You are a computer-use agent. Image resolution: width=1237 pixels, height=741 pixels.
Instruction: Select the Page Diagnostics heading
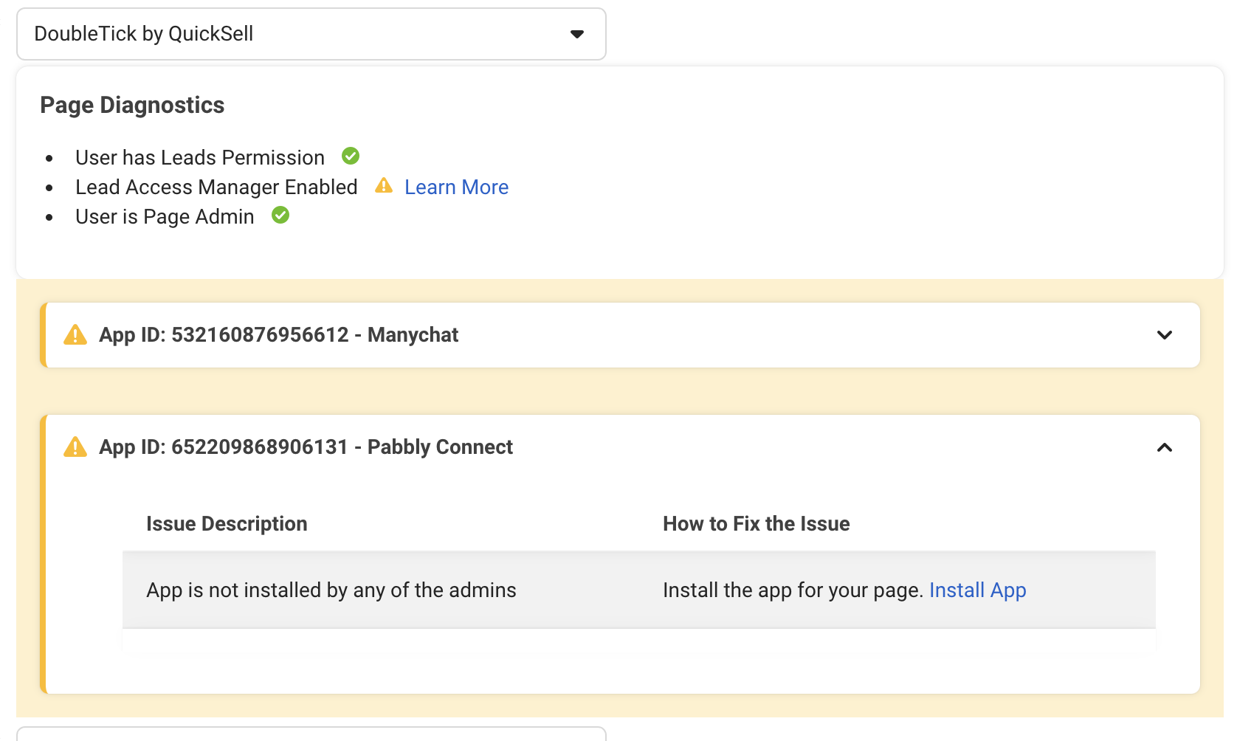click(x=132, y=105)
